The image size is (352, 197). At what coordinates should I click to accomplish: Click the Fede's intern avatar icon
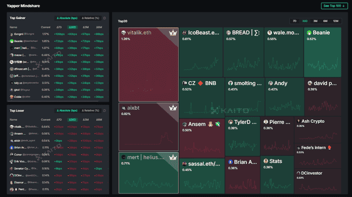coord(298,148)
